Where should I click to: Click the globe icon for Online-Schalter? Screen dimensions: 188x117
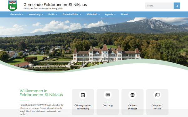[133, 95]
